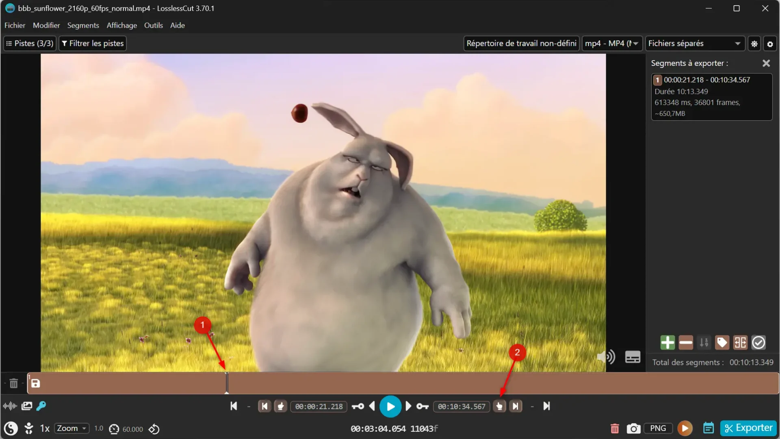Click the playback speed gauge icon
The width and height of the screenshot is (780, 439).
pos(114,429)
